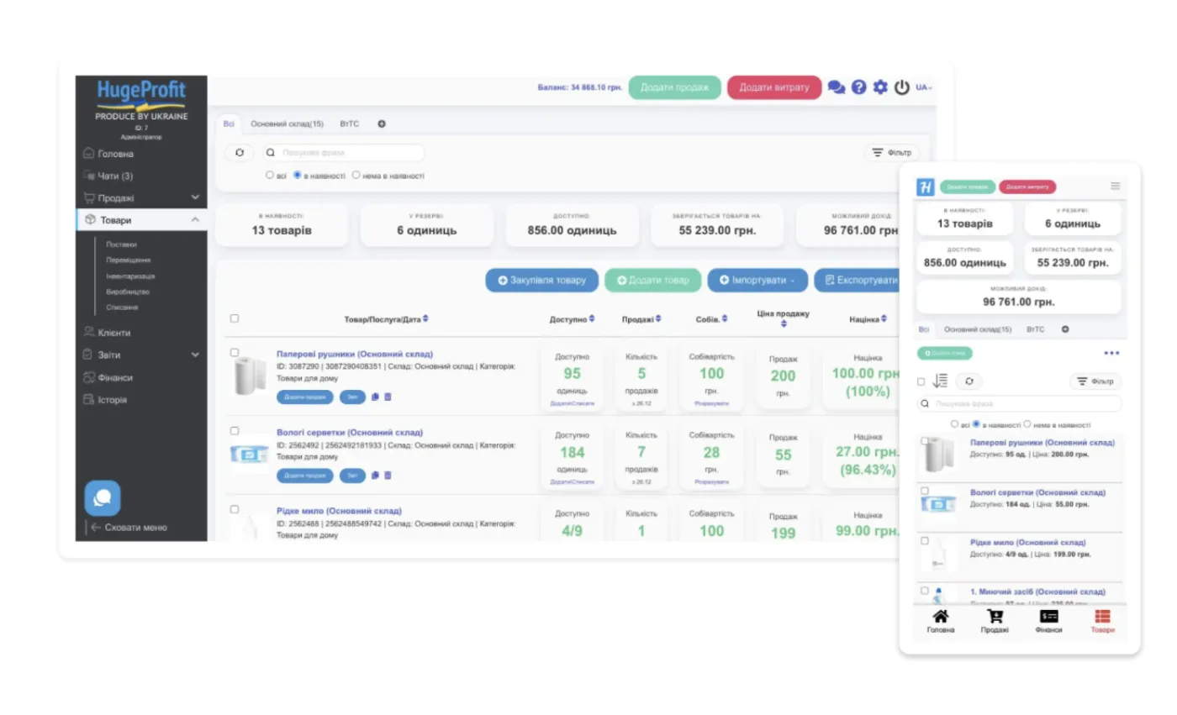Click the blue H logo in the mobile view
This screenshot has height=715, width=1177.
click(926, 187)
